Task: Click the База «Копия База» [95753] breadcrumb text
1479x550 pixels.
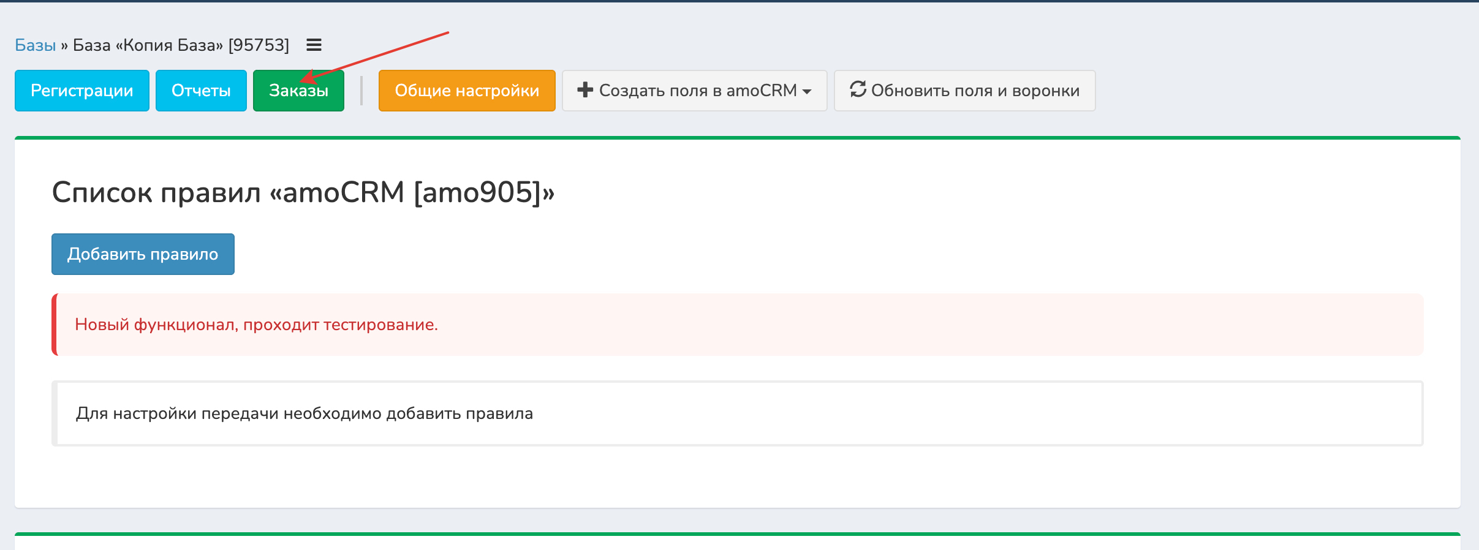Action: [x=181, y=45]
